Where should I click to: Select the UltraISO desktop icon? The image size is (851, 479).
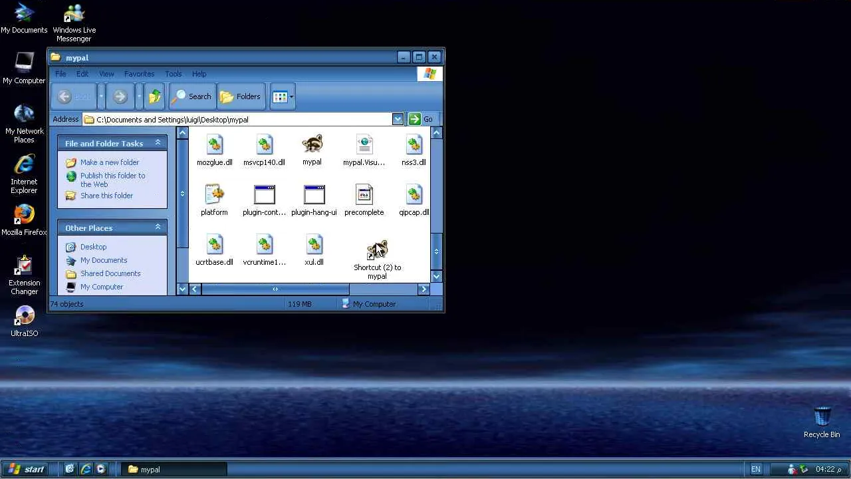click(24, 316)
